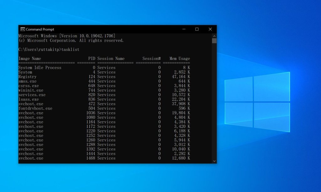Click the services.exe process entry

(31, 95)
